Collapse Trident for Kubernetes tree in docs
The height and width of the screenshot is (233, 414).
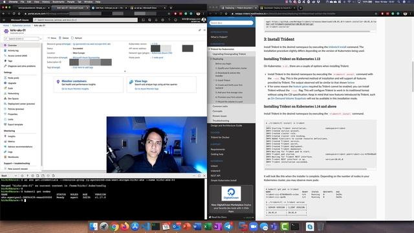click(210, 49)
